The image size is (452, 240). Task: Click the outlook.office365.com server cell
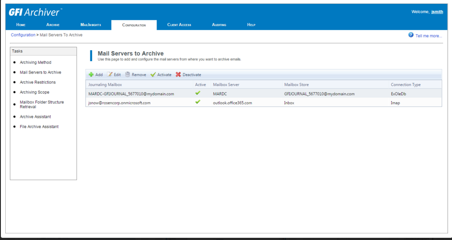point(233,103)
